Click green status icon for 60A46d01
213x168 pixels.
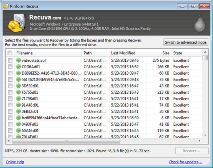(x=19, y=131)
